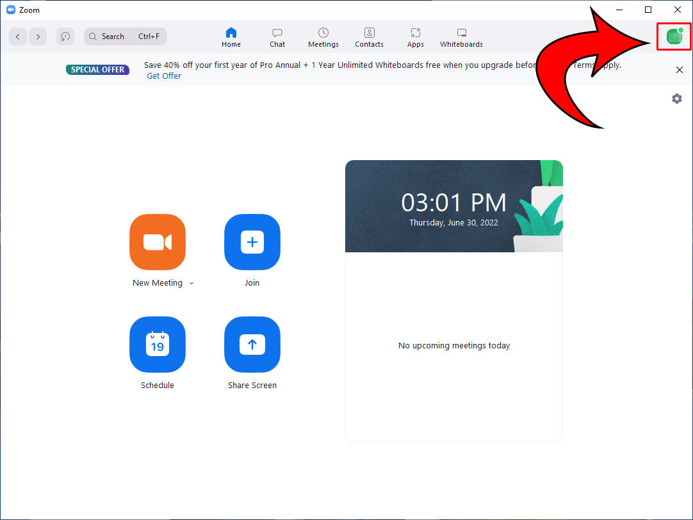Open the Chat panel

[x=277, y=37]
